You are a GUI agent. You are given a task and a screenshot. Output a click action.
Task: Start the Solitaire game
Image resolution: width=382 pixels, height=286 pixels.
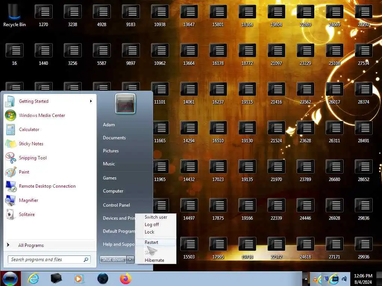50,214
